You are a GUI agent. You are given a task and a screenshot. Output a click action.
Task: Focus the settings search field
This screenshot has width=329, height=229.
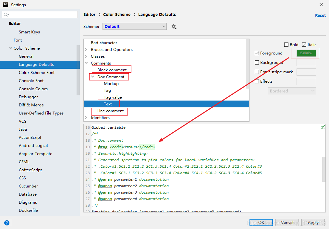click(x=40, y=15)
